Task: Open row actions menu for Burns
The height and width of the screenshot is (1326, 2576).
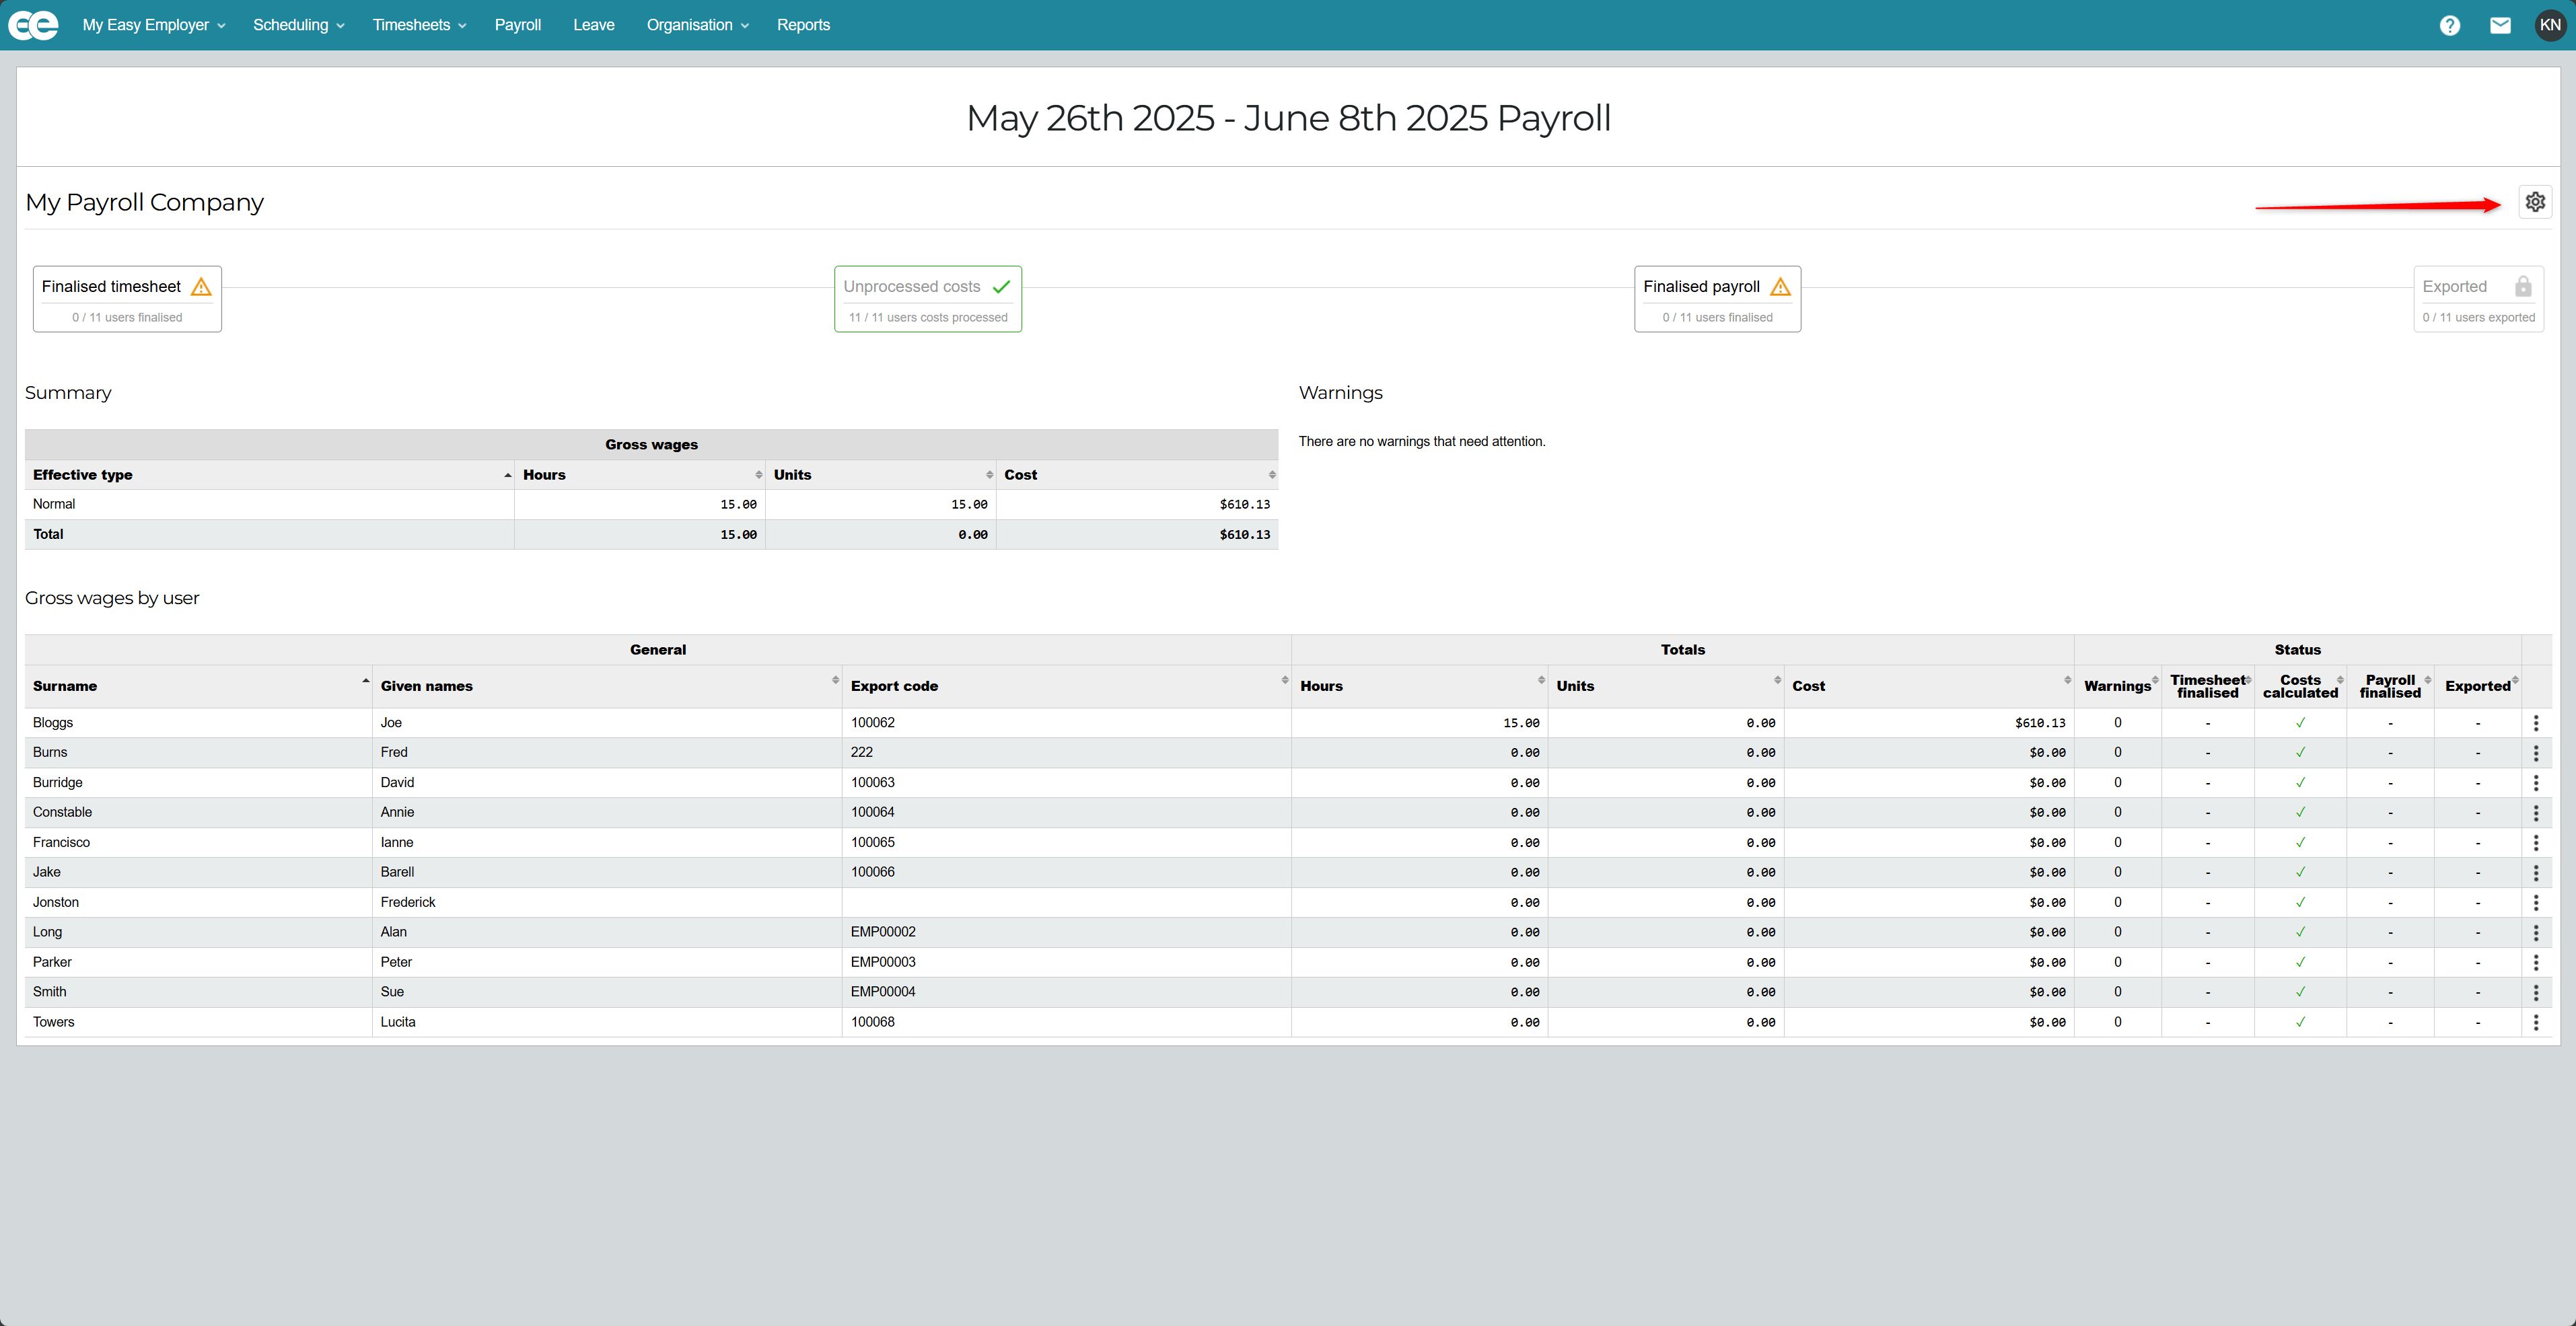Action: click(2536, 753)
